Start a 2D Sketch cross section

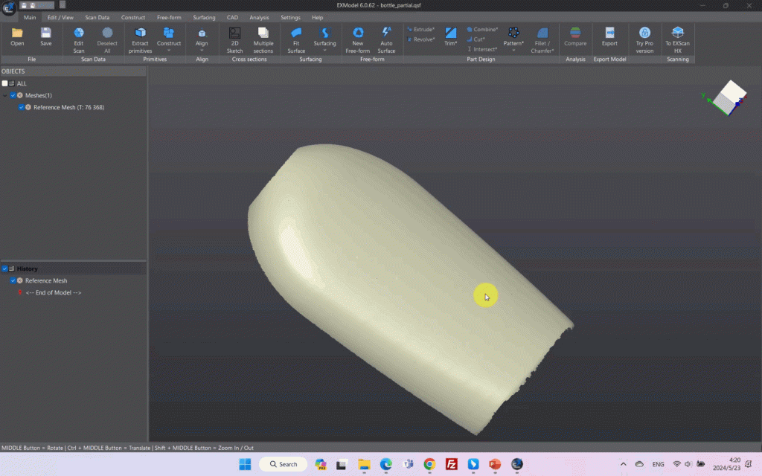click(x=234, y=33)
